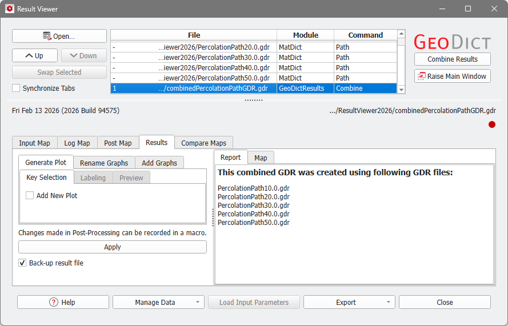
Task: Select the Preview sub-tab
Action: [131, 178]
